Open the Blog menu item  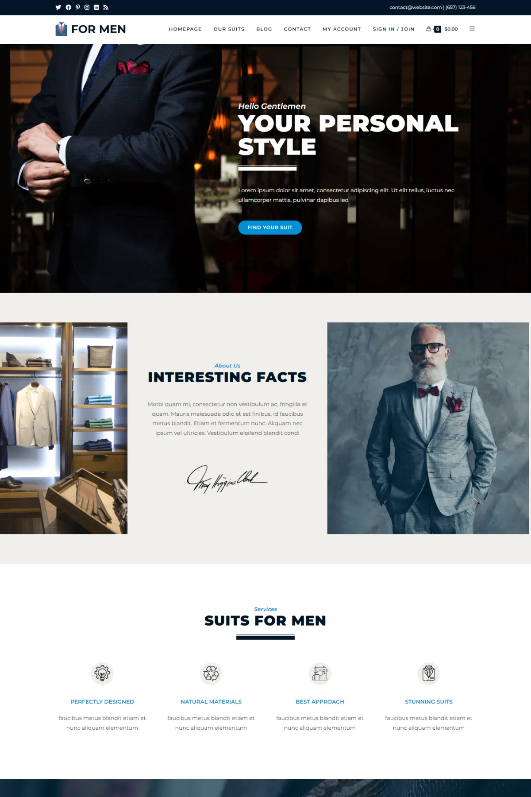click(x=264, y=29)
